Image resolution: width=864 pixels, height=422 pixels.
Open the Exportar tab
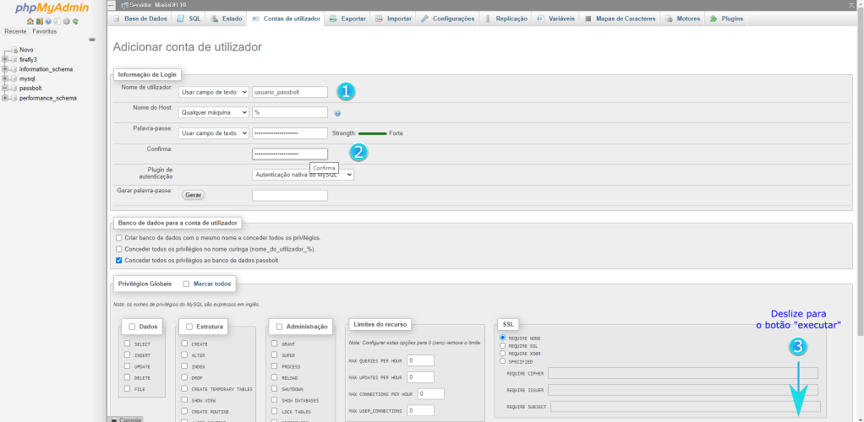tap(347, 19)
